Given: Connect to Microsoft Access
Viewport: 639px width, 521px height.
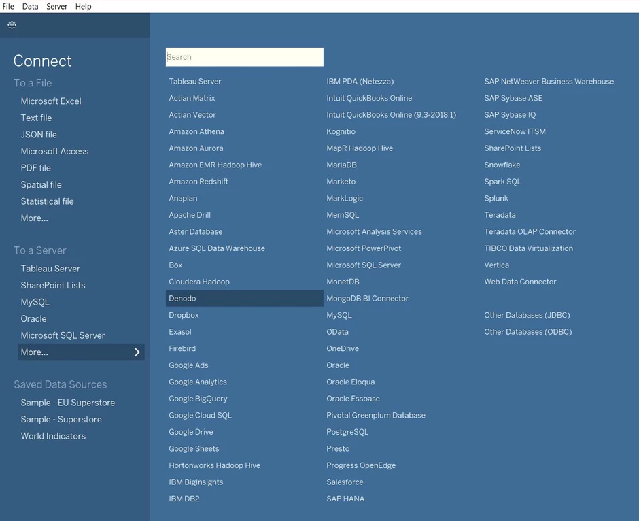Looking at the screenshot, I should (x=54, y=151).
